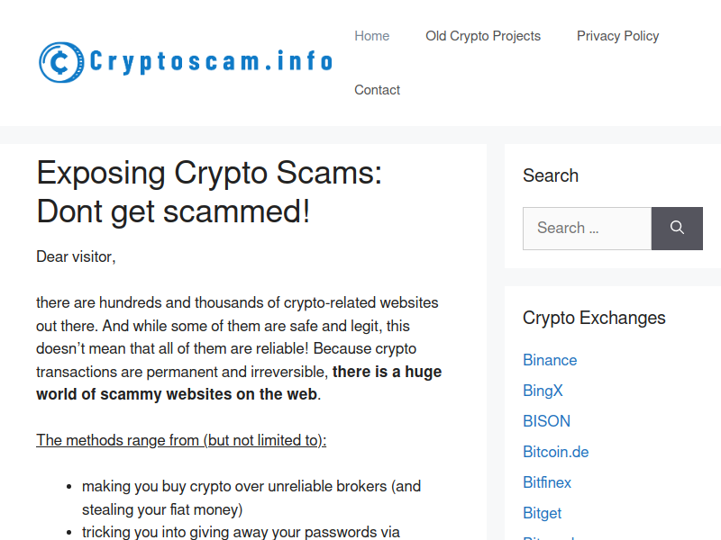This screenshot has width=721, height=540.
Task: Click the Cryptoscam.info site title text
Action: 211,62
